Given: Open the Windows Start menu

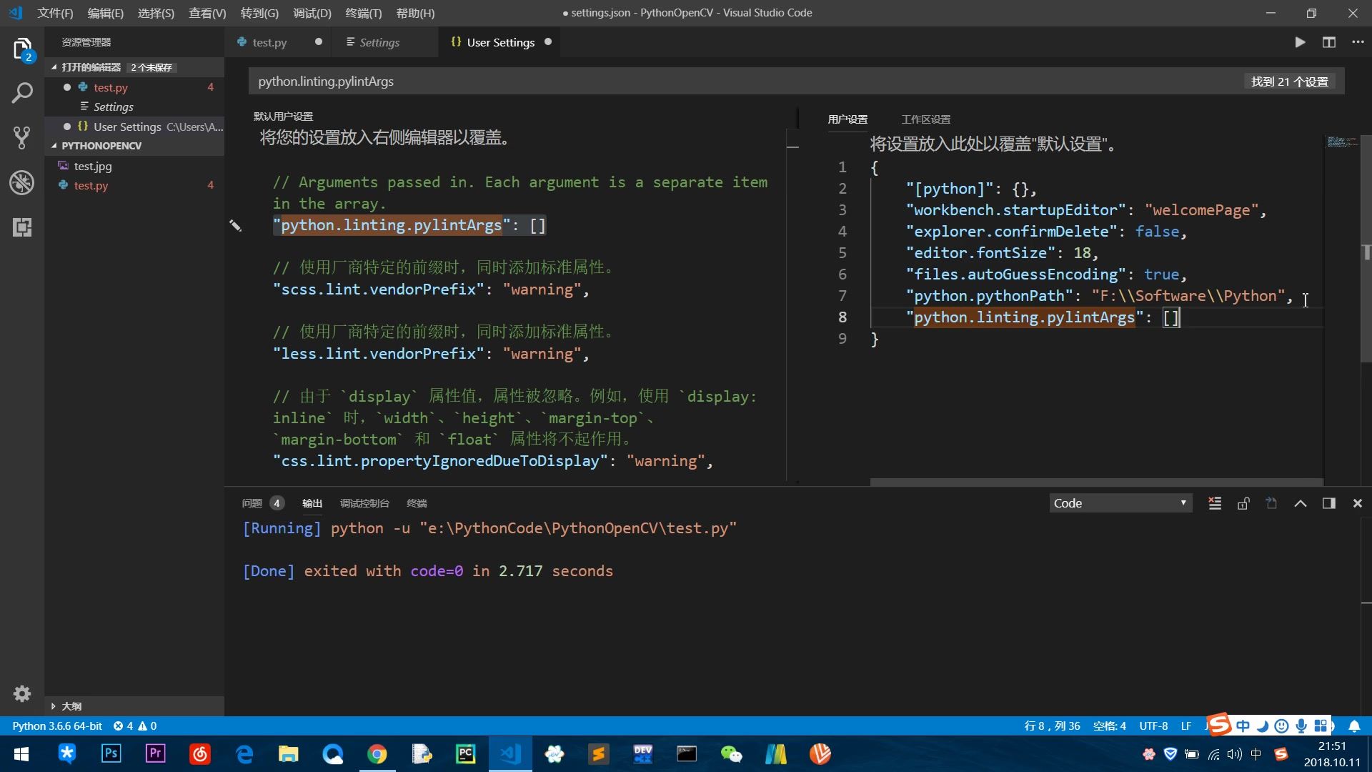Looking at the screenshot, I should pyautogui.click(x=21, y=753).
